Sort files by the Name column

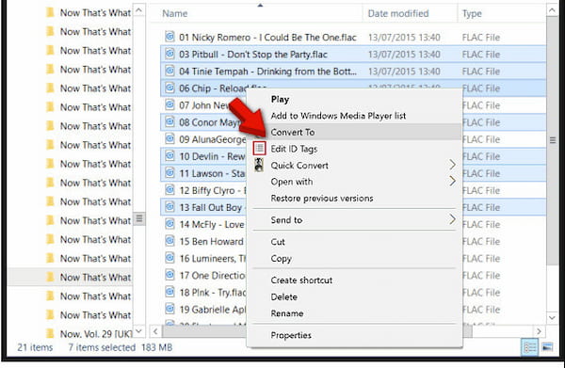click(x=175, y=14)
